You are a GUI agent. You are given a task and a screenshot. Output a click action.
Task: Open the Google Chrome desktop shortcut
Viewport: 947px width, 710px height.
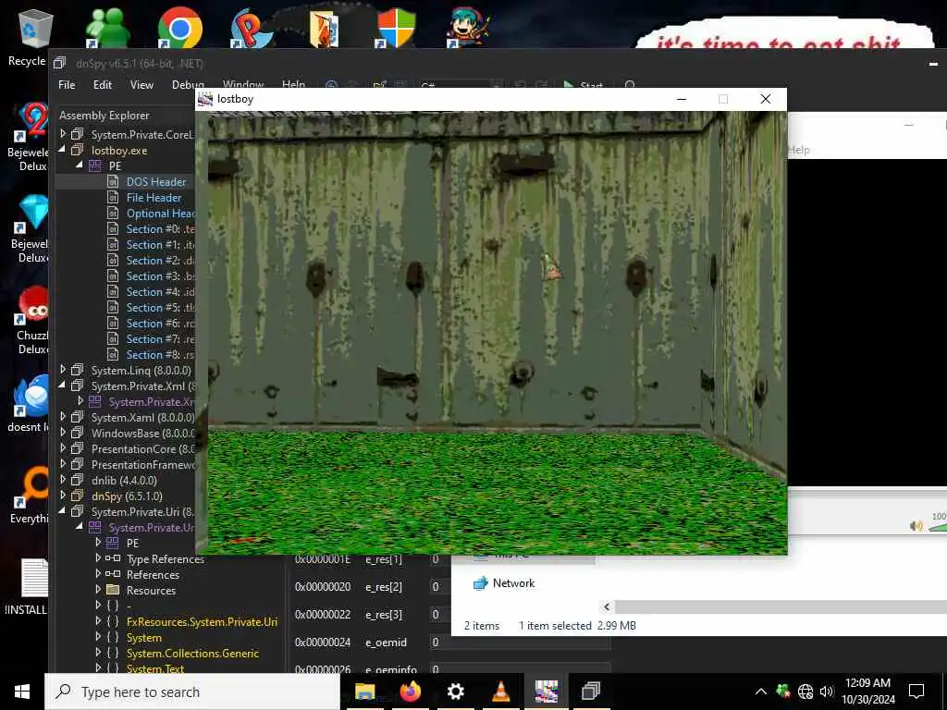(179, 27)
